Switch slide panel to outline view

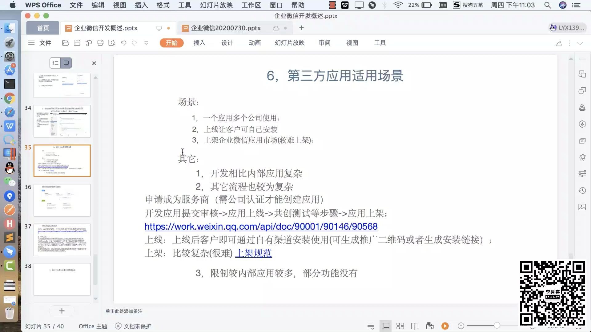pos(55,63)
